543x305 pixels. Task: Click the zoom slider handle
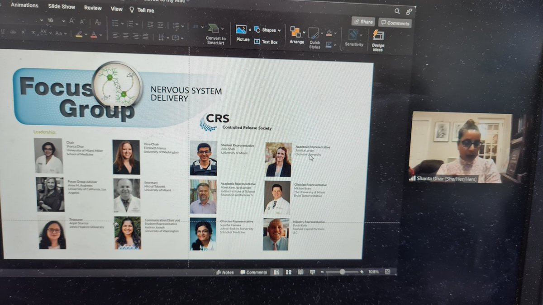(342, 272)
